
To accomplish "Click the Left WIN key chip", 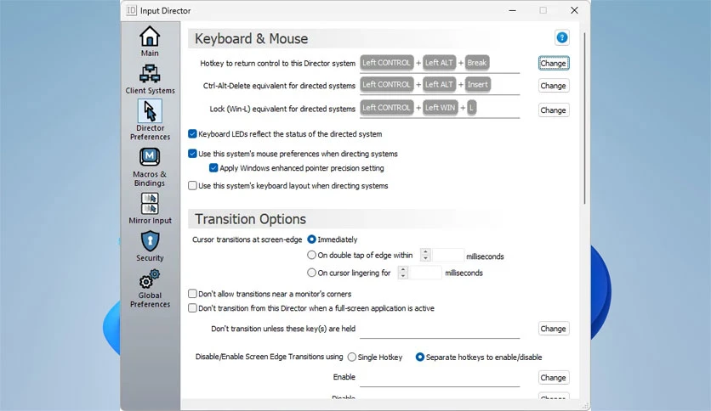I will [440, 108].
